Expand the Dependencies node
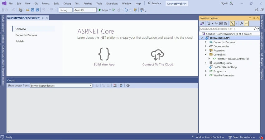This screenshot has height=140, width=265. (x=205, y=46)
